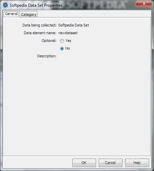This screenshot has width=154, height=171.
Task: Close the Data Set Properties window
Action: (x=144, y=3)
